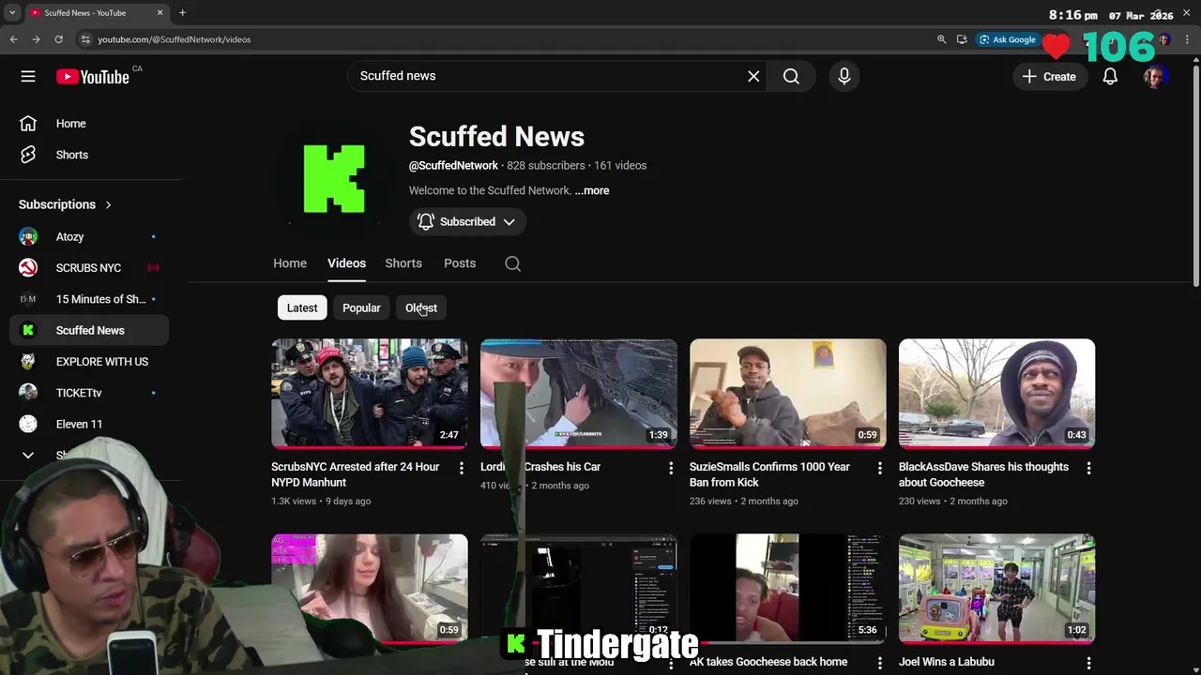Sort videos by Latest

click(302, 307)
